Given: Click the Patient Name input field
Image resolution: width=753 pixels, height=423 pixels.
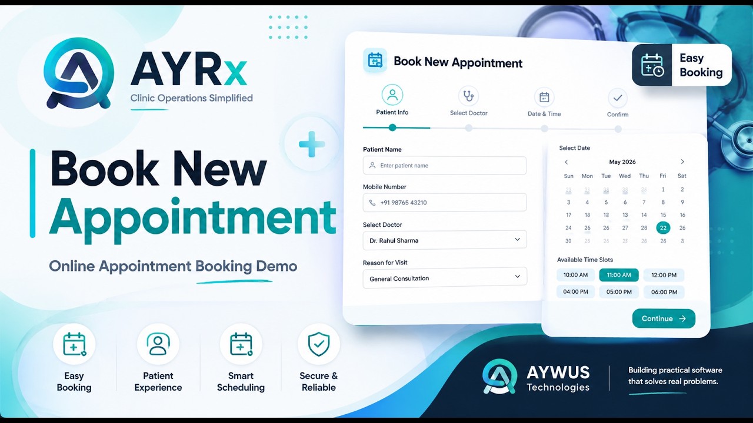Looking at the screenshot, I should click(x=445, y=166).
